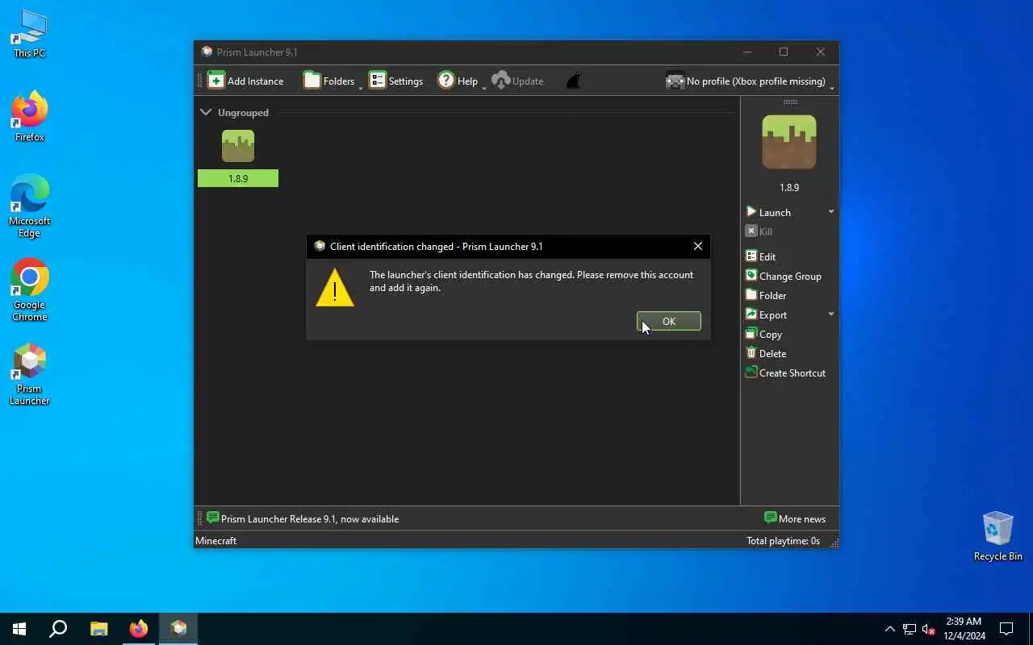Click the main toolbar drag handle
The height and width of the screenshot is (645, 1033).
200,81
